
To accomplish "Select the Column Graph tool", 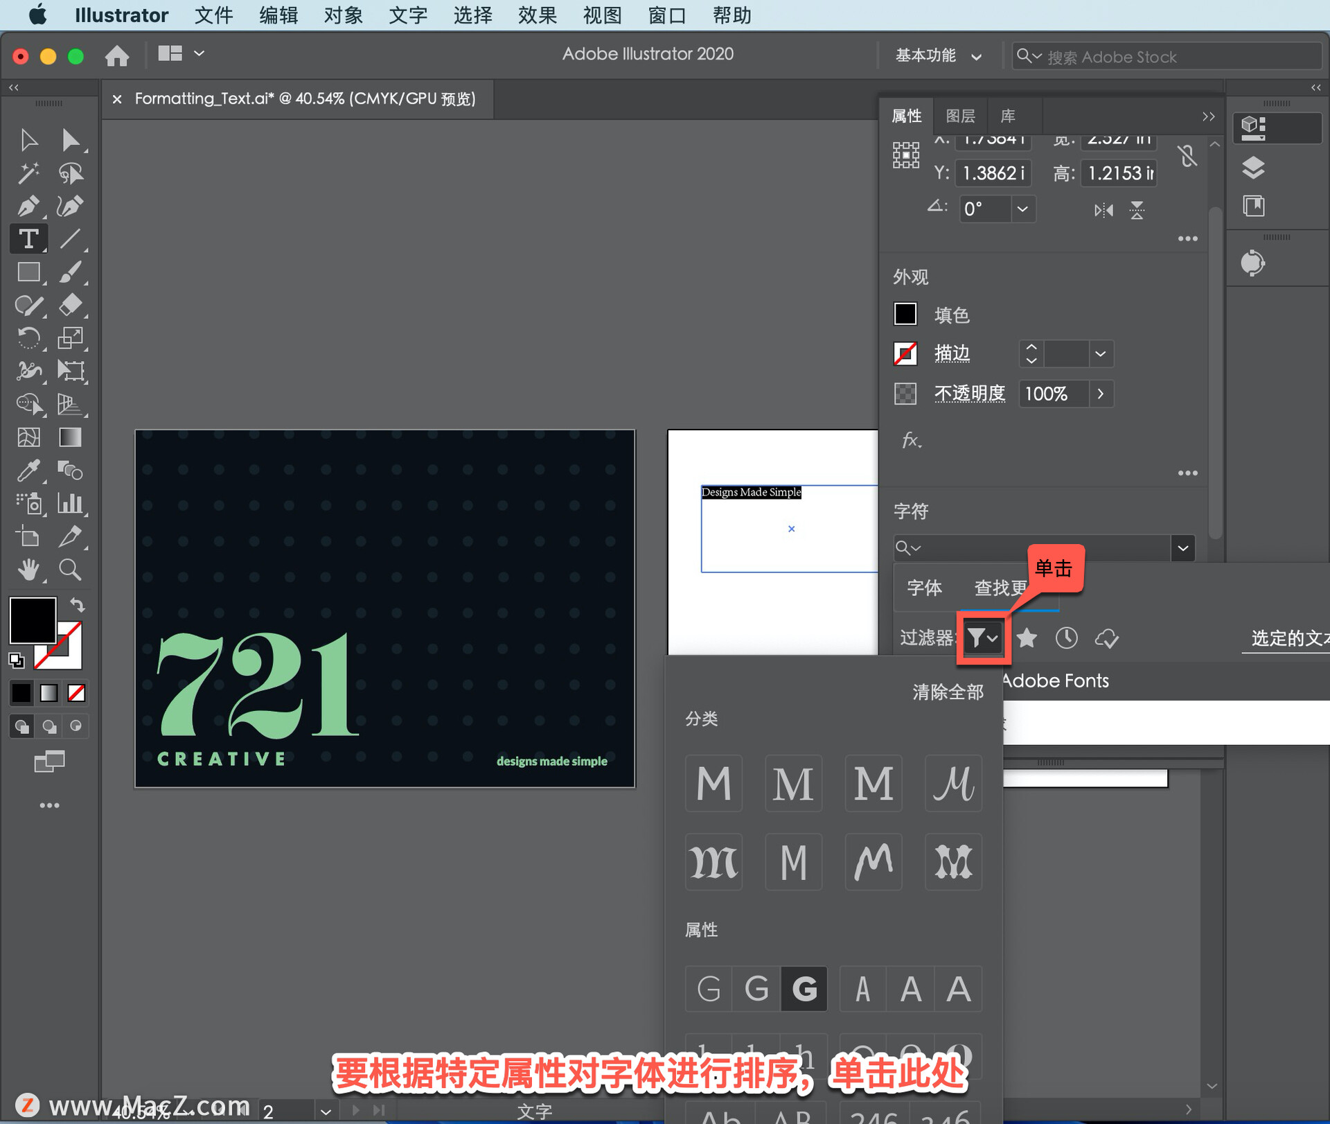I will (x=70, y=503).
